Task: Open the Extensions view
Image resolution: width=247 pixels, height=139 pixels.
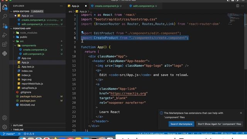Action: coord(5,44)
